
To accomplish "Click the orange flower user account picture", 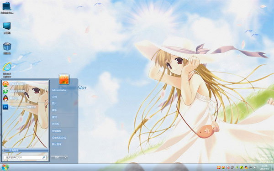I will pyautogui.click(x=64, y=79).
